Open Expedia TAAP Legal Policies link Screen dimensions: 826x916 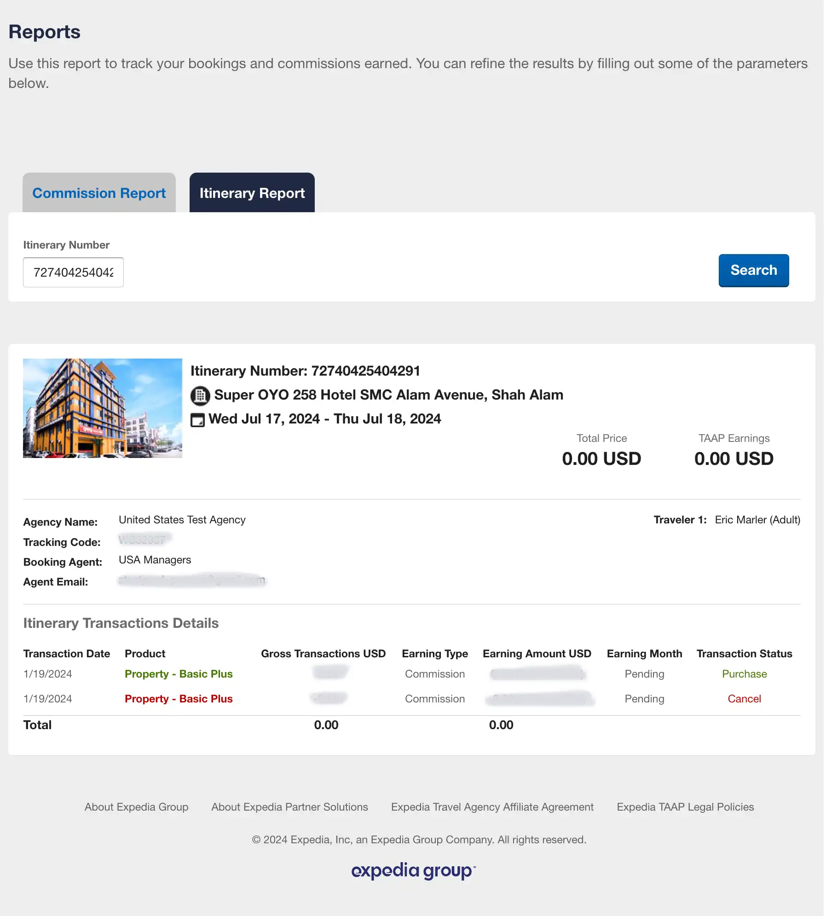pos(685,807)
